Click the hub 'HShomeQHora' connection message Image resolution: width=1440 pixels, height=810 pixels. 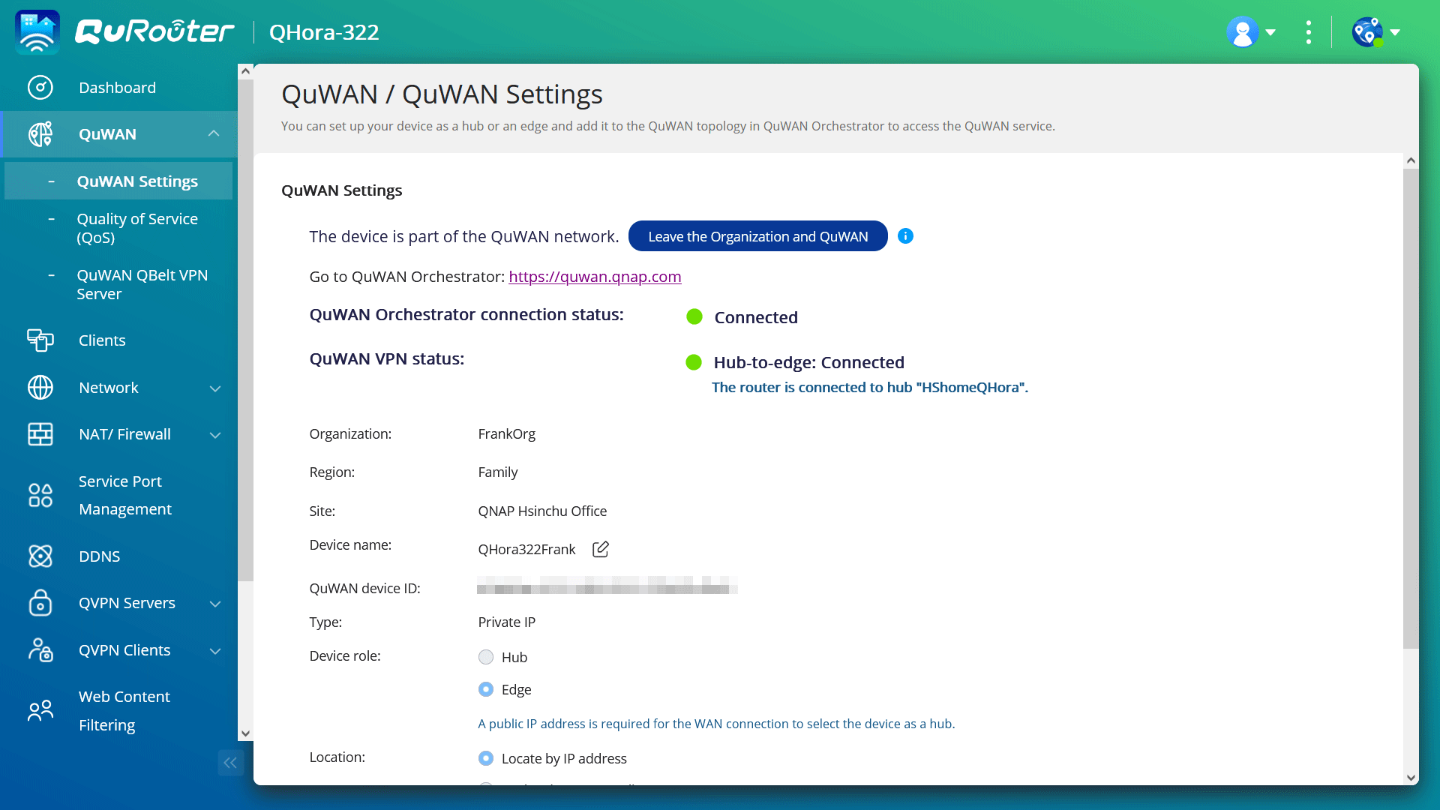pyautogui.click(x=869, y=388)
